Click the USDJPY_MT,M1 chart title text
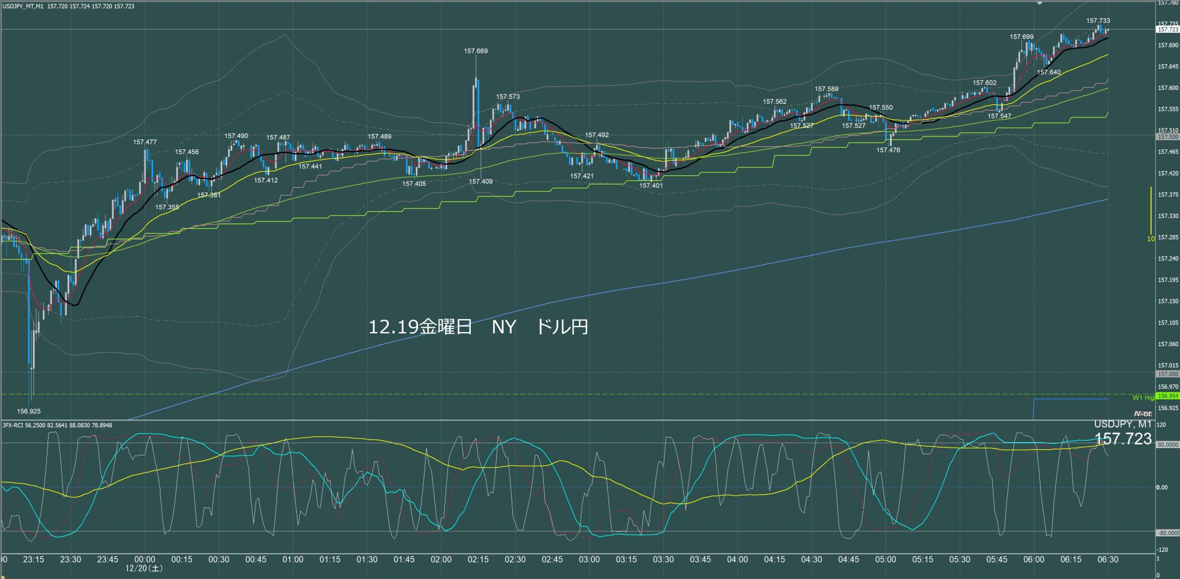The width and height of the screenshot is (1180, 579). (22, 6)
